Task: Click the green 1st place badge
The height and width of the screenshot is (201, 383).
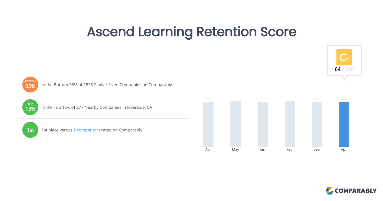Action: point(30,130)
